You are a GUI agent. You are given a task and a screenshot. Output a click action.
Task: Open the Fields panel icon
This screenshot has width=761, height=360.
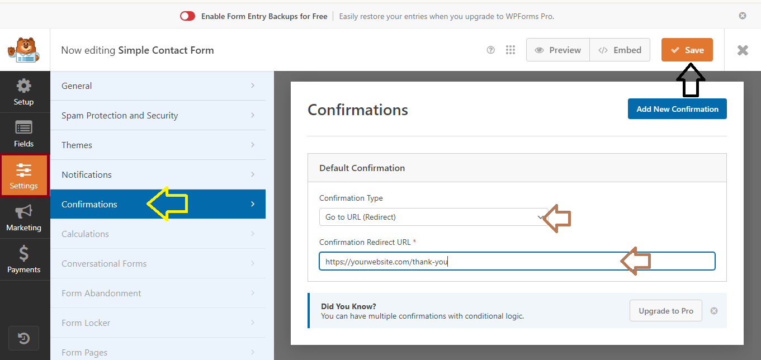(x=23, y=134)
